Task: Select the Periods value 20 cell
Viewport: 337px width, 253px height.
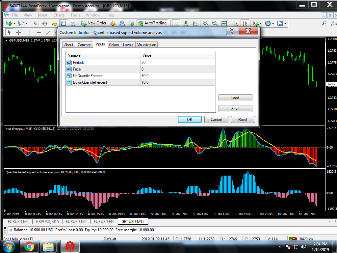Action: [178, 62]
